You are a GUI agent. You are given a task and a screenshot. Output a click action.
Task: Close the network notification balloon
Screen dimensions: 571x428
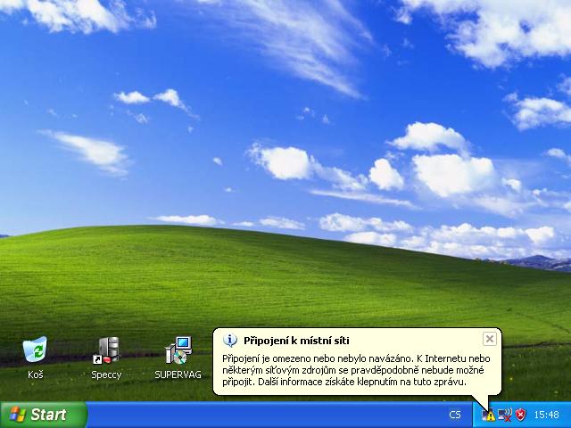click(x=490, y=339)
